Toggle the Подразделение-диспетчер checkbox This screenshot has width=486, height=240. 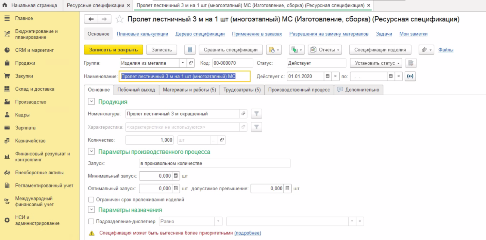(91, 221)
